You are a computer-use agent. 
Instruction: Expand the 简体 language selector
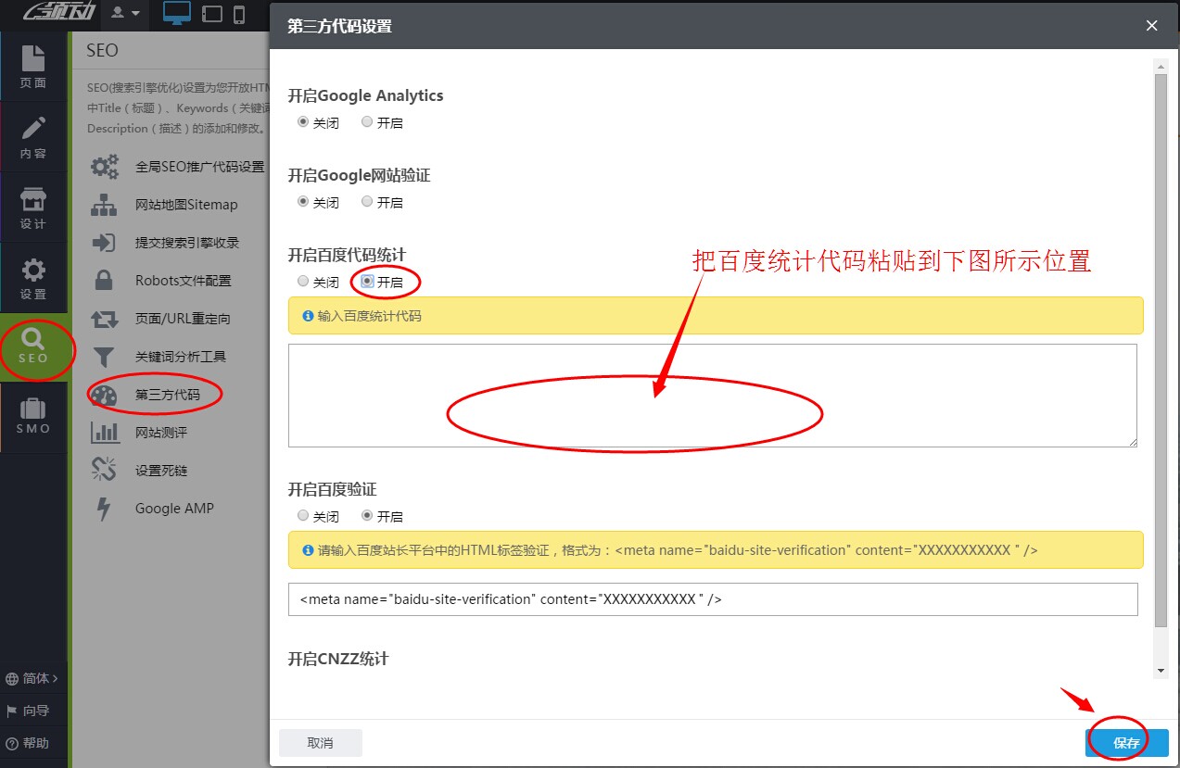point(33,678)
